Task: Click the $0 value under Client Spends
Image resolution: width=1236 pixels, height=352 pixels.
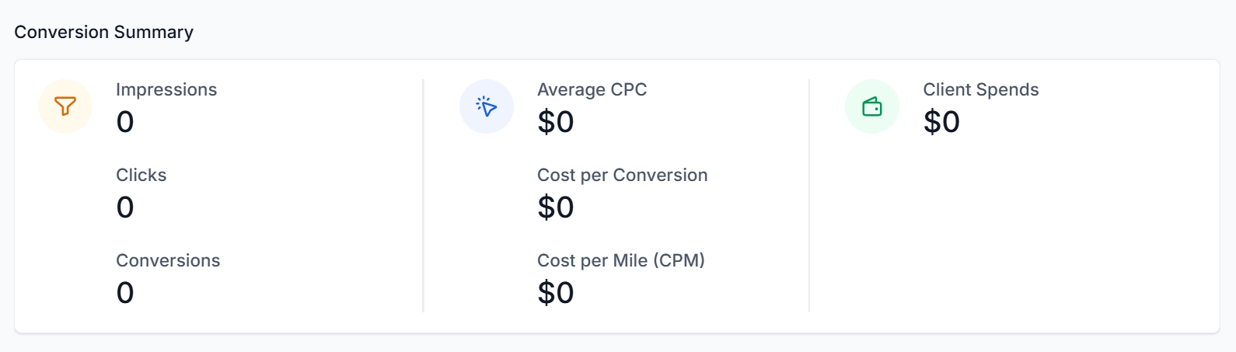Action: [941, 122]
